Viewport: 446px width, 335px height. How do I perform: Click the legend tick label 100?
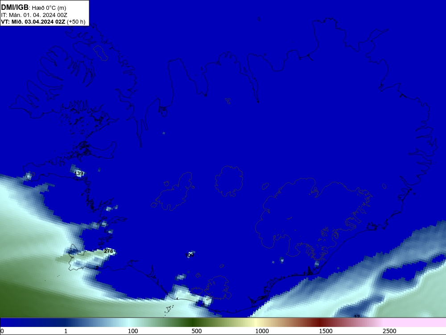tap(133, 331)
